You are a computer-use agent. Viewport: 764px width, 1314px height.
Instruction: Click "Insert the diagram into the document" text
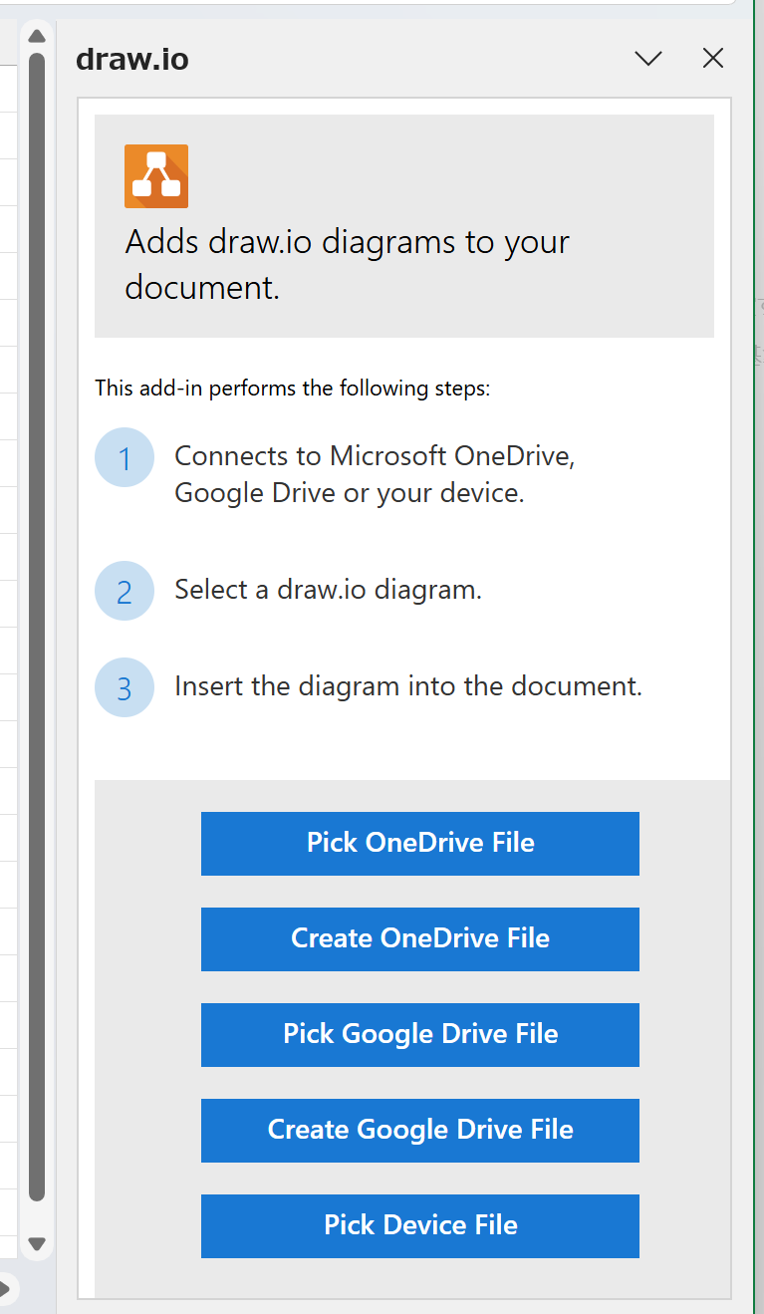pyautogui.click(x=407, y=686)
